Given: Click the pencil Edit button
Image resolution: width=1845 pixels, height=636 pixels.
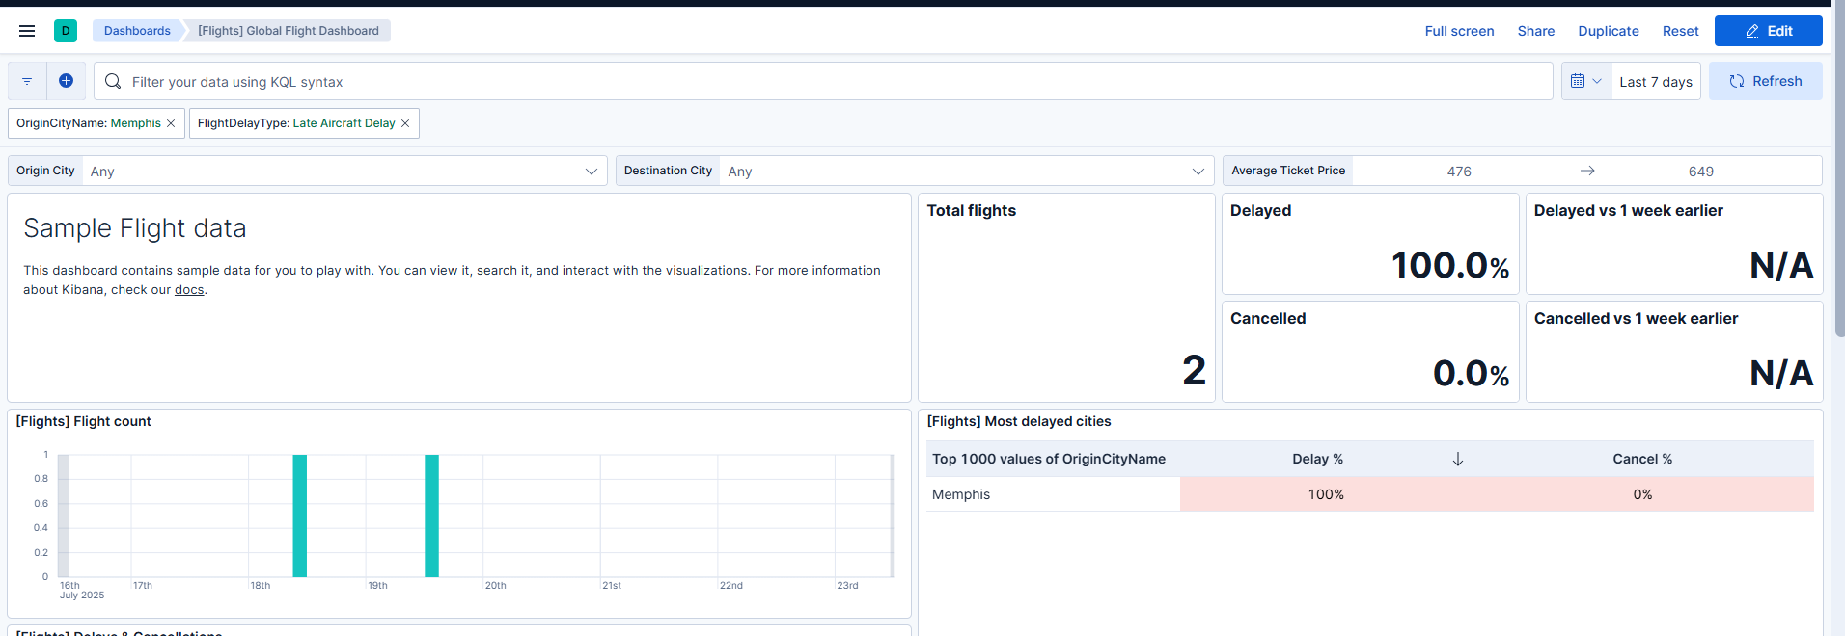Looking at the screenshot, I should 1768,31.
